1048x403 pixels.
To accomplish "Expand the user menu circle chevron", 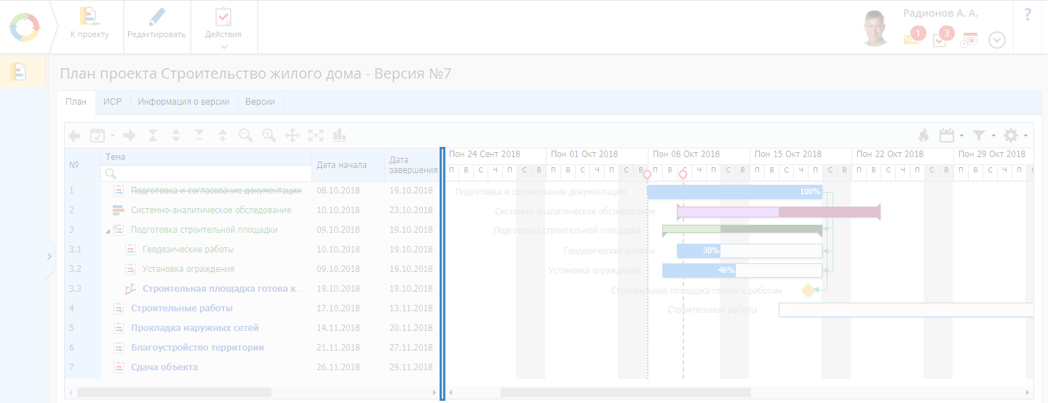I will pyautogui.click(x=997, y=40).
